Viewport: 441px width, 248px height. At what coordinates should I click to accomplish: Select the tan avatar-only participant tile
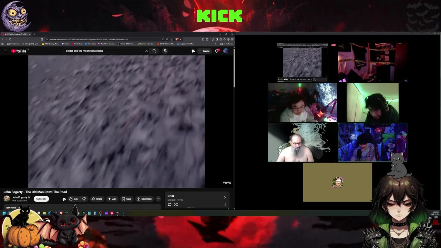337,182
